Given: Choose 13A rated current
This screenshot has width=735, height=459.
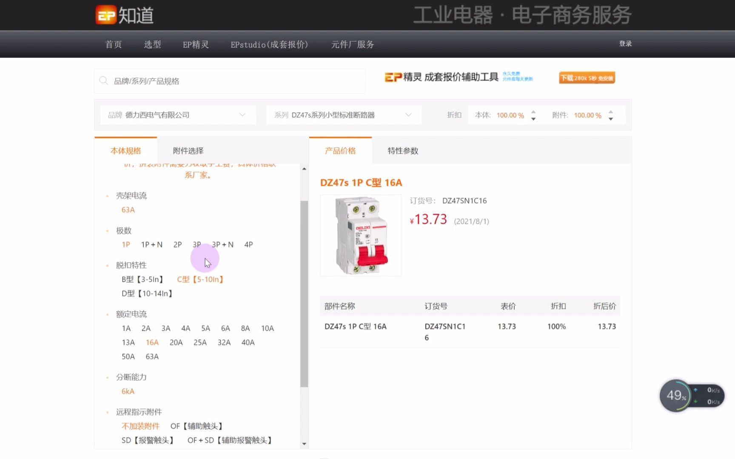Looking at the screenshot, I should 128,342.
